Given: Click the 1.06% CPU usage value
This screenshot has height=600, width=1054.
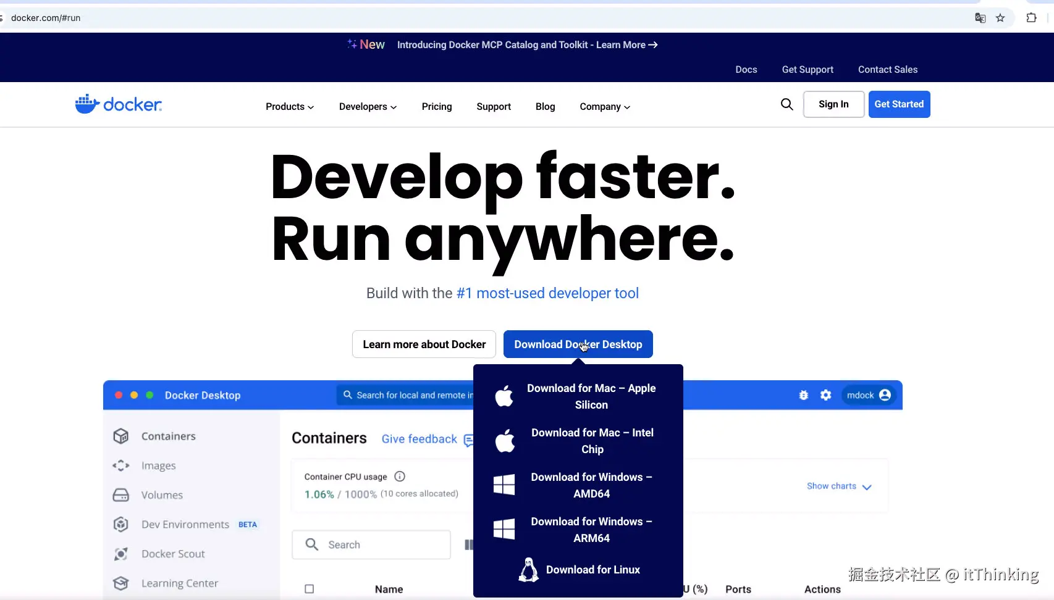Looking at the screenshot, I should coord(319,494).
